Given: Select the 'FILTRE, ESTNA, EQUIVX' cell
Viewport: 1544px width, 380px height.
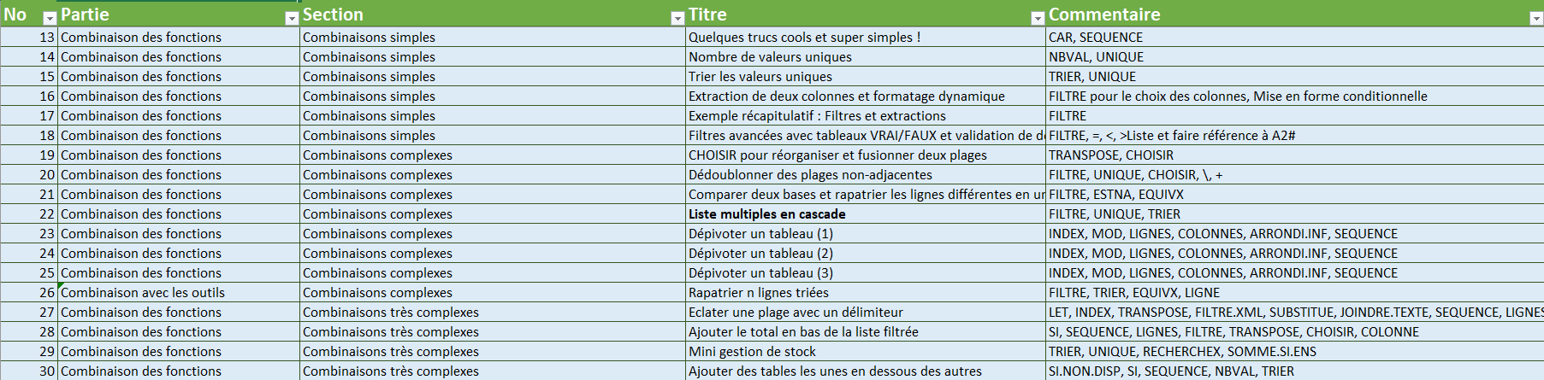Looking at the screenshot, I should [1295, 194].
